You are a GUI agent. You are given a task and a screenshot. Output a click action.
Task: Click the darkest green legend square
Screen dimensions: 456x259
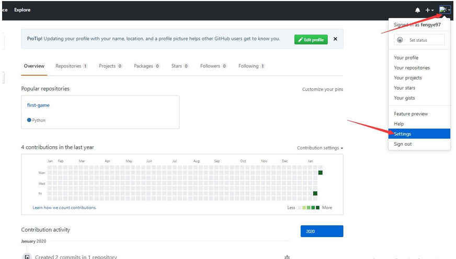[317, 208]
